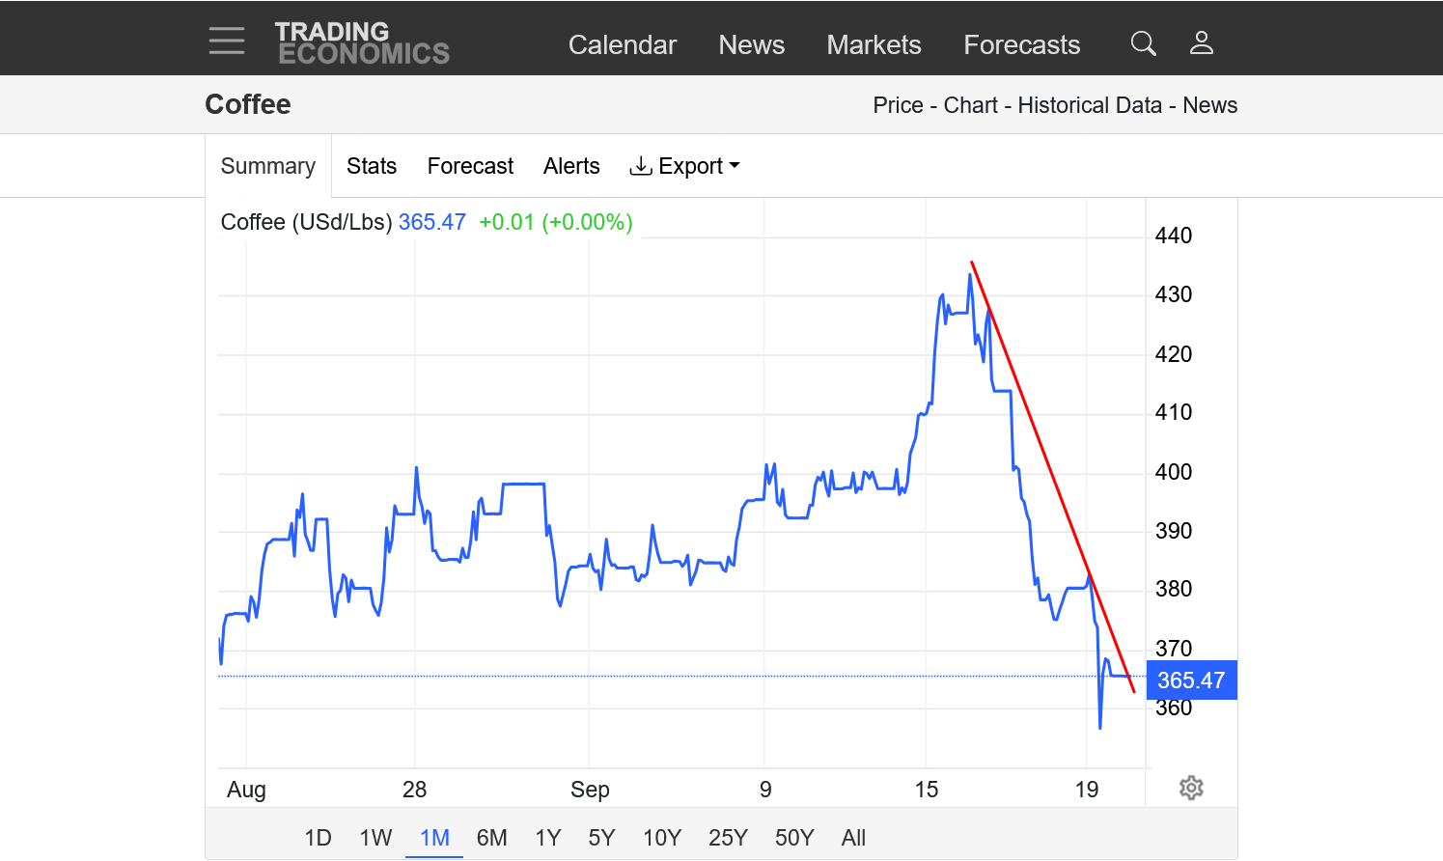Open the News navigation link

tap(751, 45)
